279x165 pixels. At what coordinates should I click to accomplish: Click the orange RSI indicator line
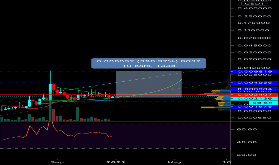57,131
